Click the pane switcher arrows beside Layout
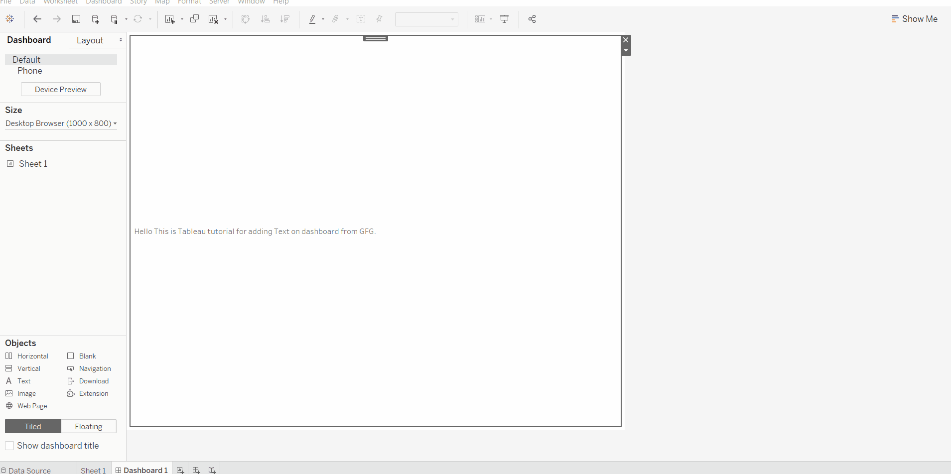Screen dimensions: 951x474 click(121, 40)
